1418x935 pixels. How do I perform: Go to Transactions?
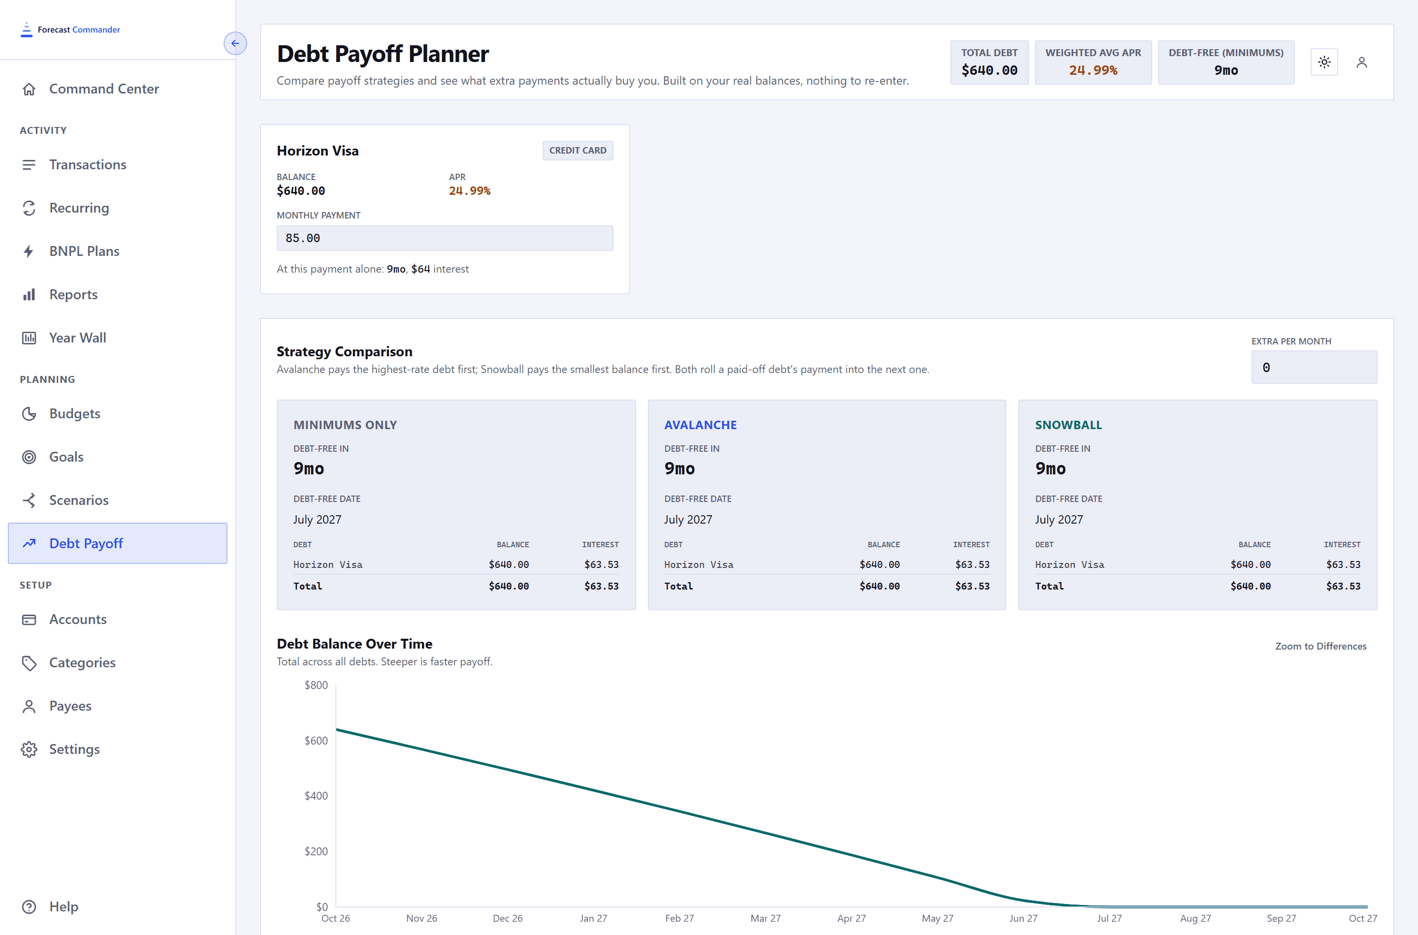click(x=118, y=164)
